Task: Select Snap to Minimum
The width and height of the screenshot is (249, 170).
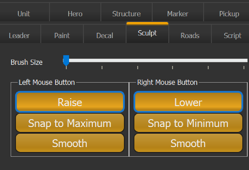Action: click(x=188, y=123)
